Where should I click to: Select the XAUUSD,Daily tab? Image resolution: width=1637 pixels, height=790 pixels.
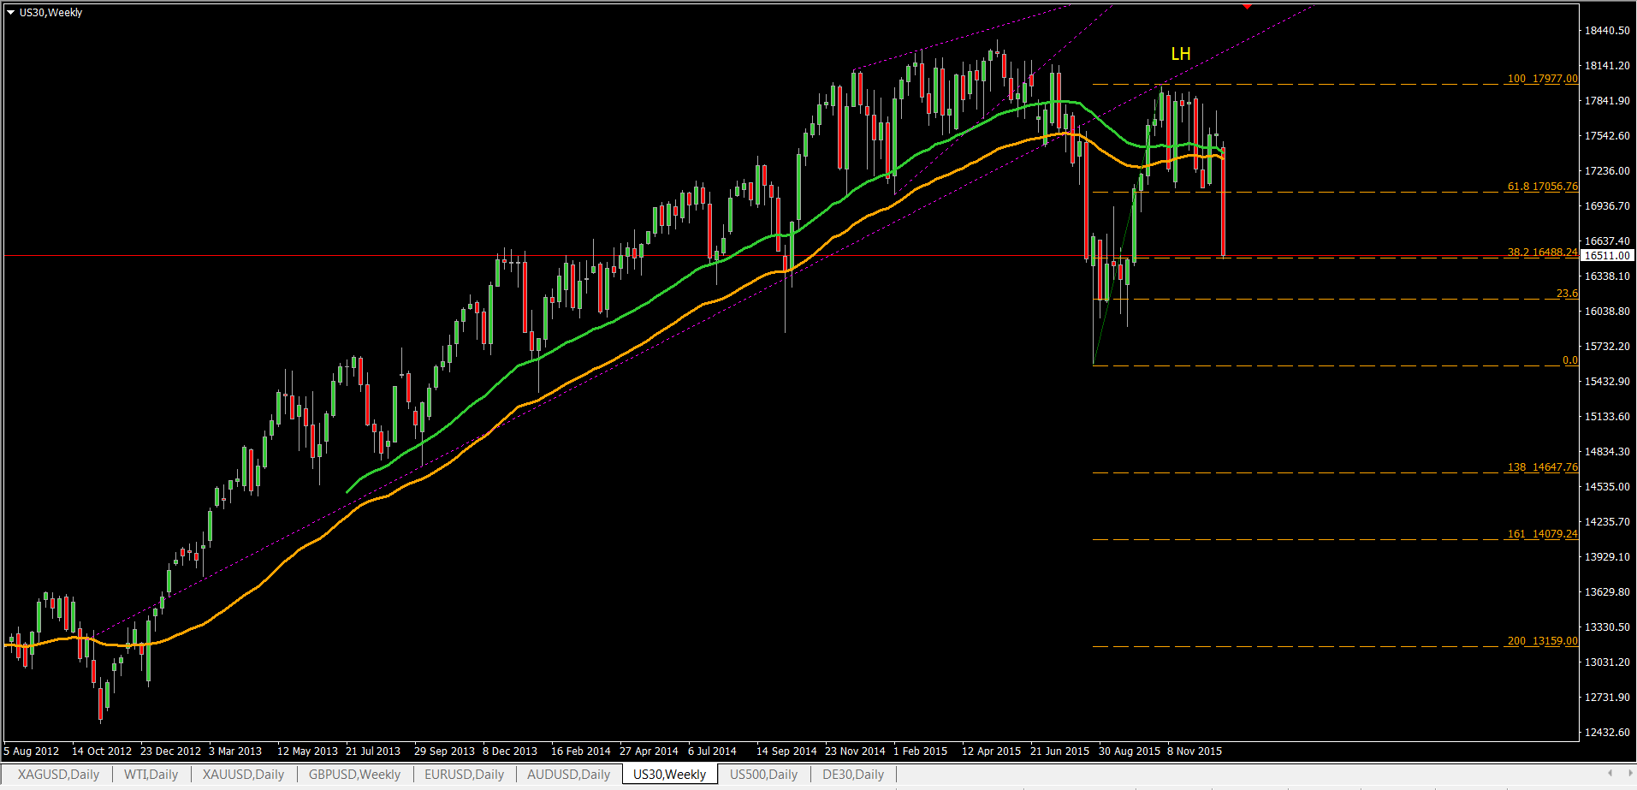pyautogui.click(x=243, y=775)
